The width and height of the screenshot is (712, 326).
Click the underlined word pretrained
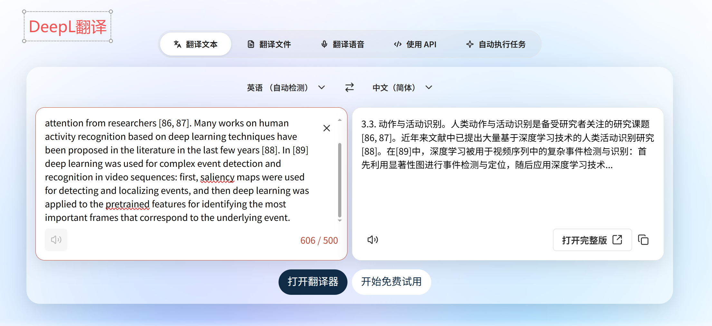(x=128, y=204)
